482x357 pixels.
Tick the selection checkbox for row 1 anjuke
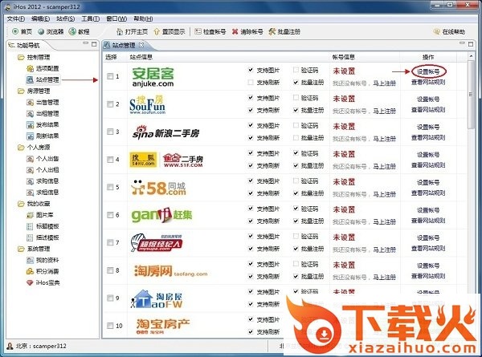[x=110, y=76]
